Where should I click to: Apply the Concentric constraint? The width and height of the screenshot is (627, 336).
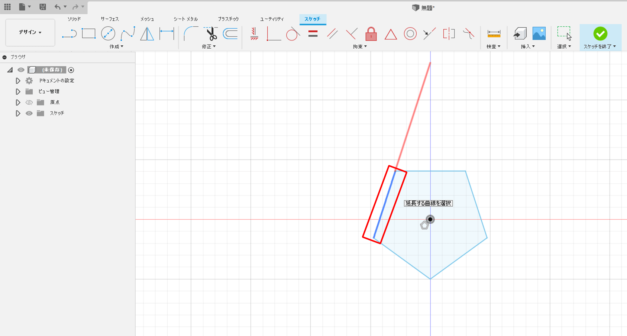(x=410, y=34)
